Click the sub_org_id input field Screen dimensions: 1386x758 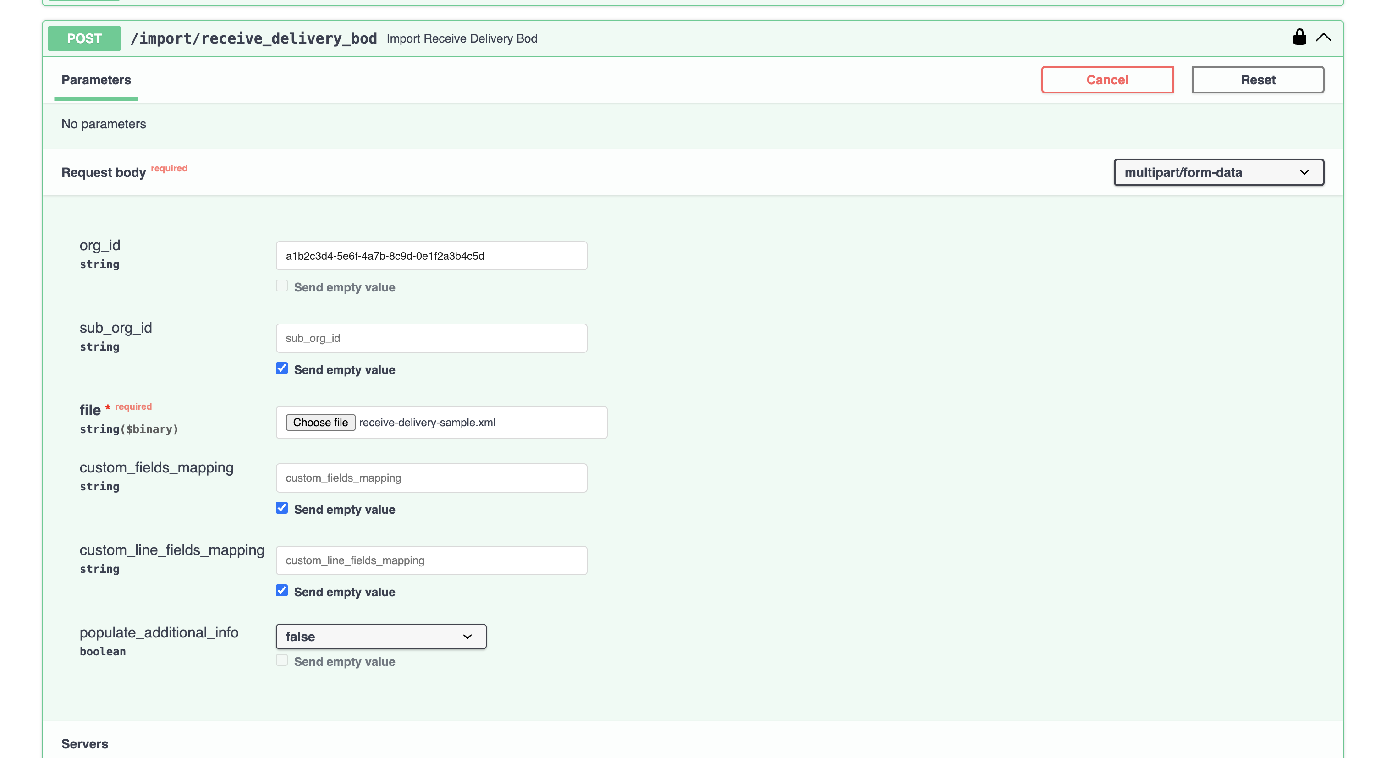point(431,338)
